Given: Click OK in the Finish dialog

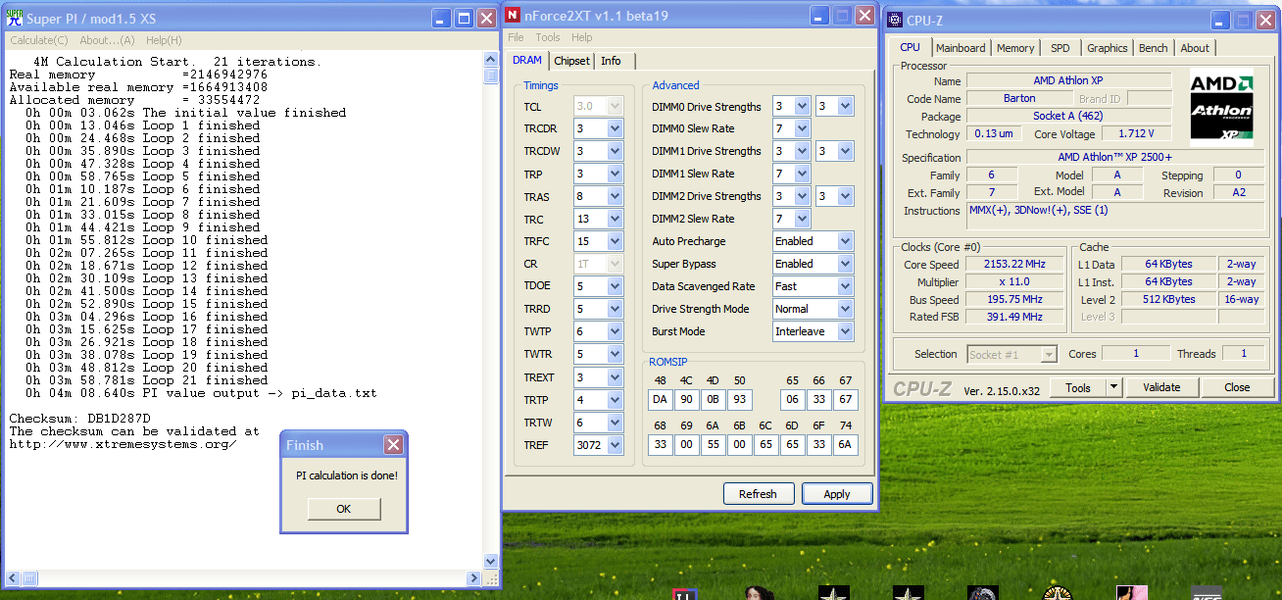Looking at the screenshot, I should coord(343,509).
